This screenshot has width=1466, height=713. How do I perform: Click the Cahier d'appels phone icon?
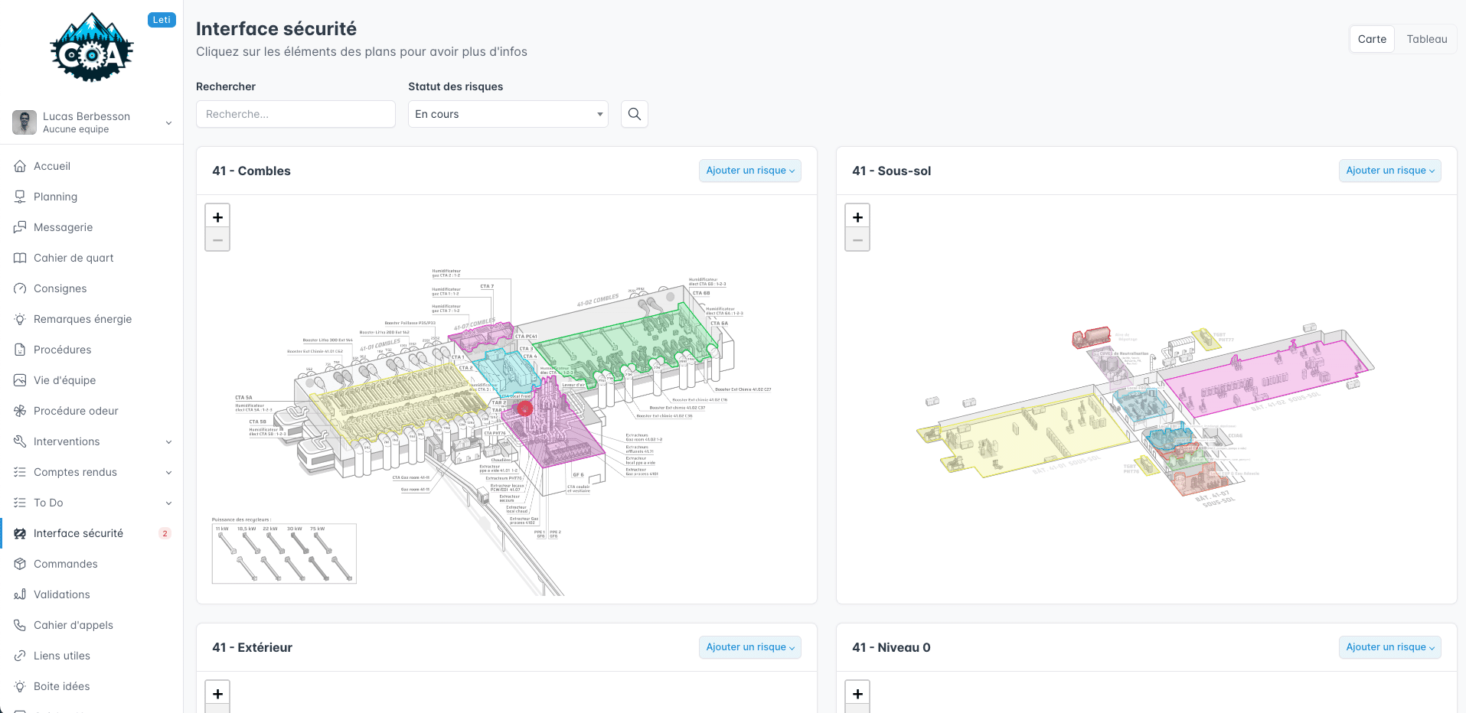coord(20,625)
